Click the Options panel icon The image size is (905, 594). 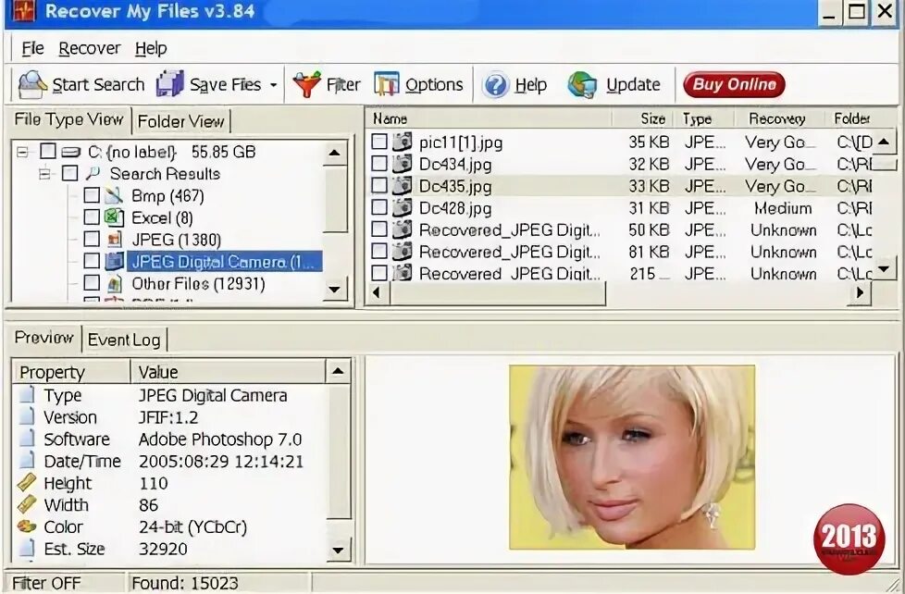pyautogui.click(x=386, y=84)
